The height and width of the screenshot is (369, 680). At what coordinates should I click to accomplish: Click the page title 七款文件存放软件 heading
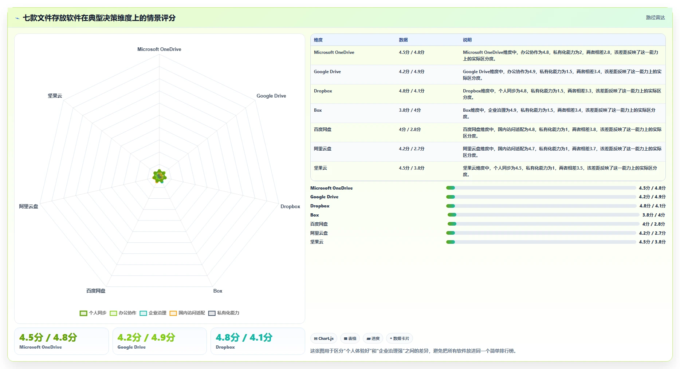99,18
